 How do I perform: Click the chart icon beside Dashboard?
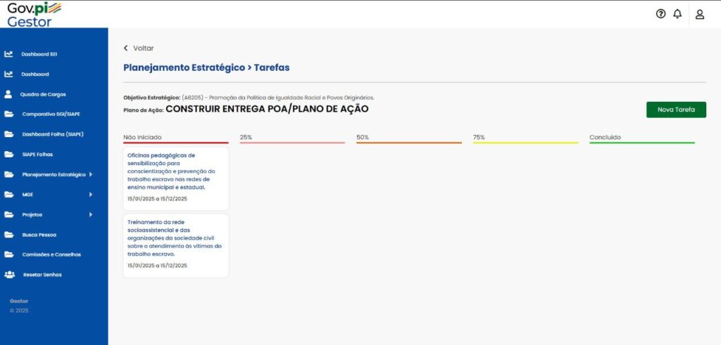tap(8, 74)
